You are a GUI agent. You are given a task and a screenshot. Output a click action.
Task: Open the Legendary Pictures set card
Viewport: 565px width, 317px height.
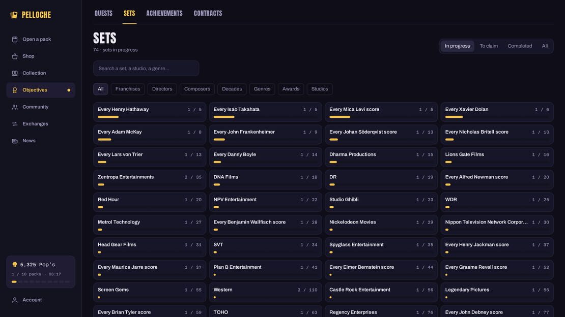click(497, 292)
